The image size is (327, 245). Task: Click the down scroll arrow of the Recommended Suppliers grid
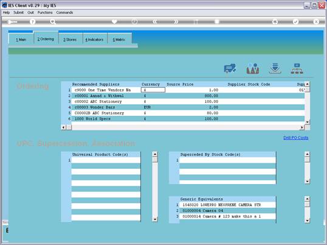(x=307, y=122)
